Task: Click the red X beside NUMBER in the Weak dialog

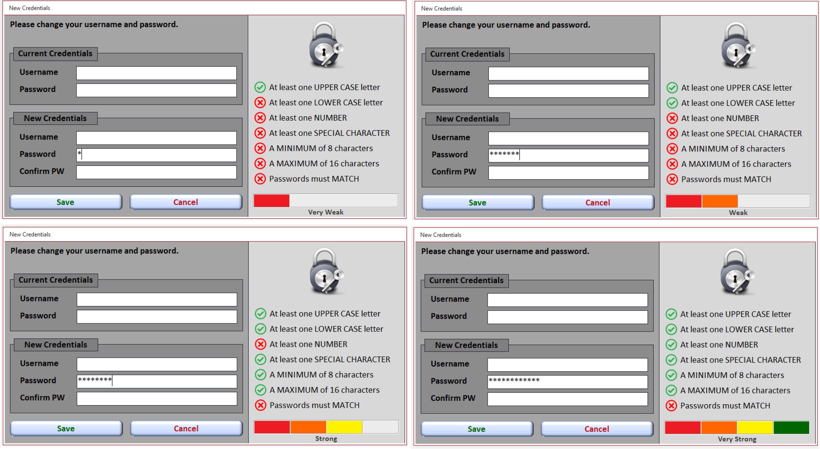Action: [x=672, y=118]
